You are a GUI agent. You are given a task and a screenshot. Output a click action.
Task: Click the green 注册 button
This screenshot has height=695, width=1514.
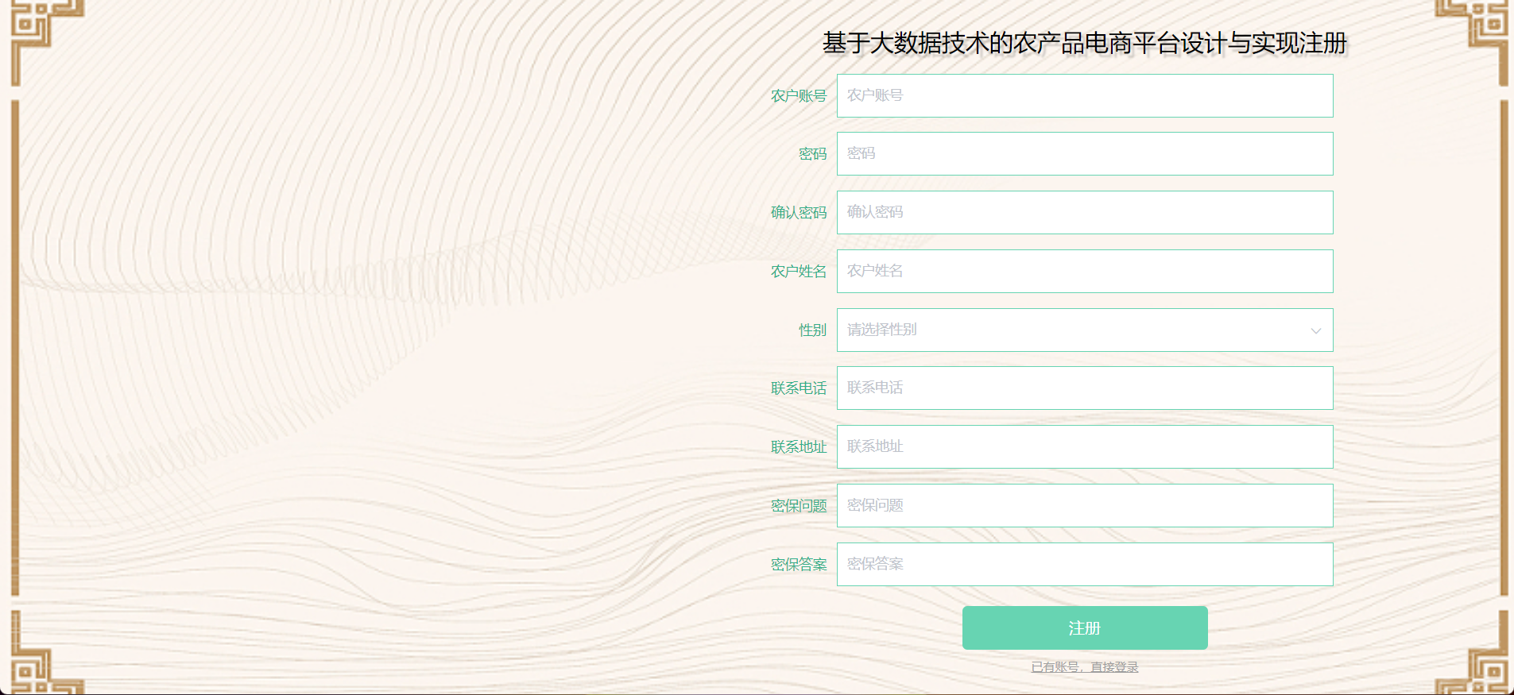coord(1085,627)
